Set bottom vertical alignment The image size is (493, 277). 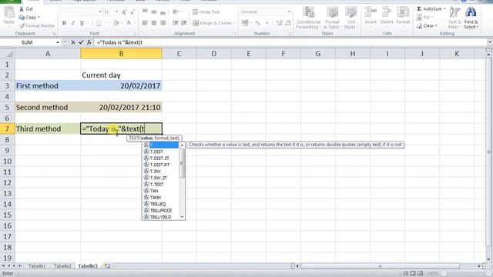coord(163,12)
